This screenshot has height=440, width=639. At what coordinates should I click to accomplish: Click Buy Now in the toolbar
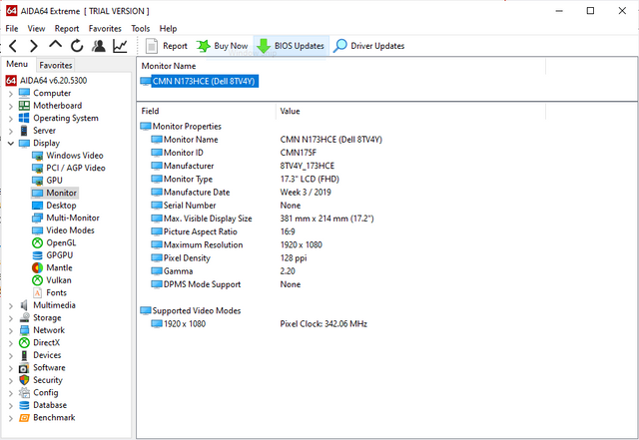pyautogui.click(x=222, y=46)
